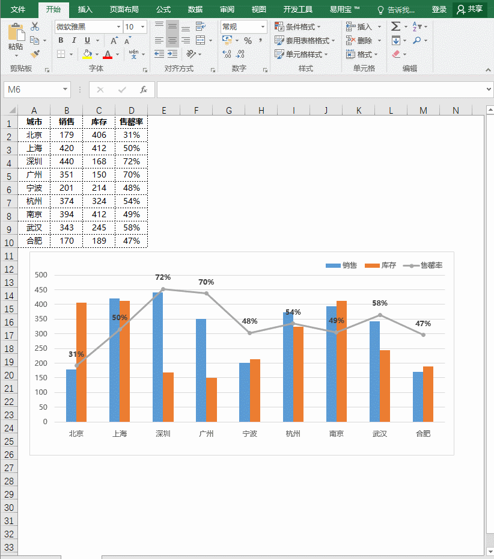Switch to the 易用宝 tab
The image size is (494, 559).
344,9
